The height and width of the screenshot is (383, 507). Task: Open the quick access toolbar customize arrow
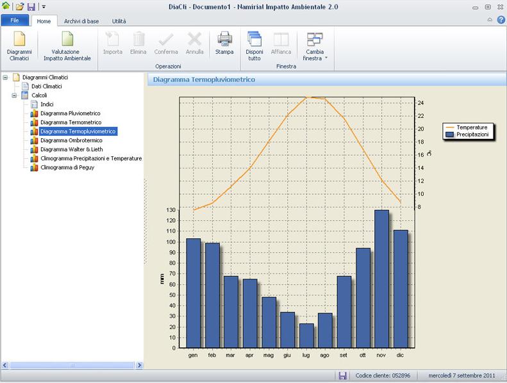[44, 6]
